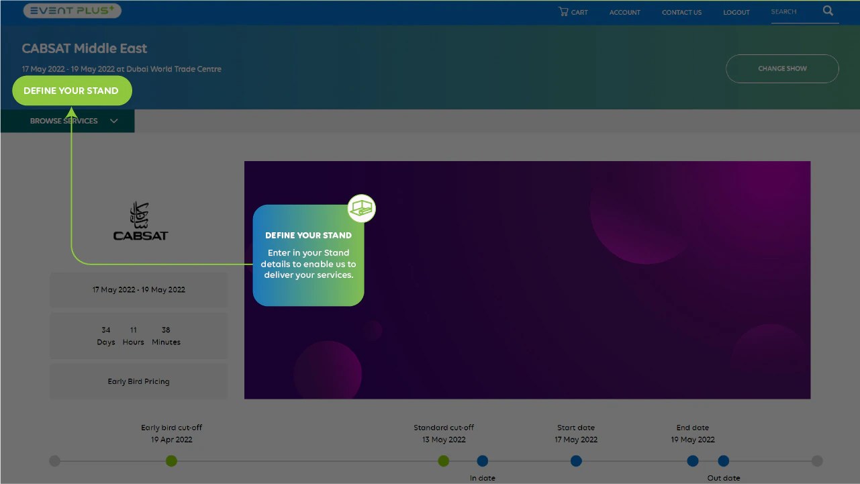
Task: Select Logout in the top navigation
Action: (x=736, y=12)
